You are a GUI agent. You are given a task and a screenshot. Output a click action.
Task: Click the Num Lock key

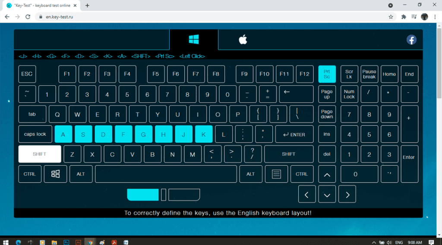tap(349, 94)
